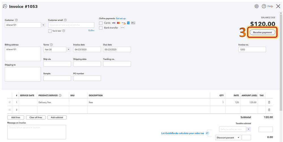Click the discount percent value field
The width and height of the screenshot is (283, 142).
click(246, 138)
